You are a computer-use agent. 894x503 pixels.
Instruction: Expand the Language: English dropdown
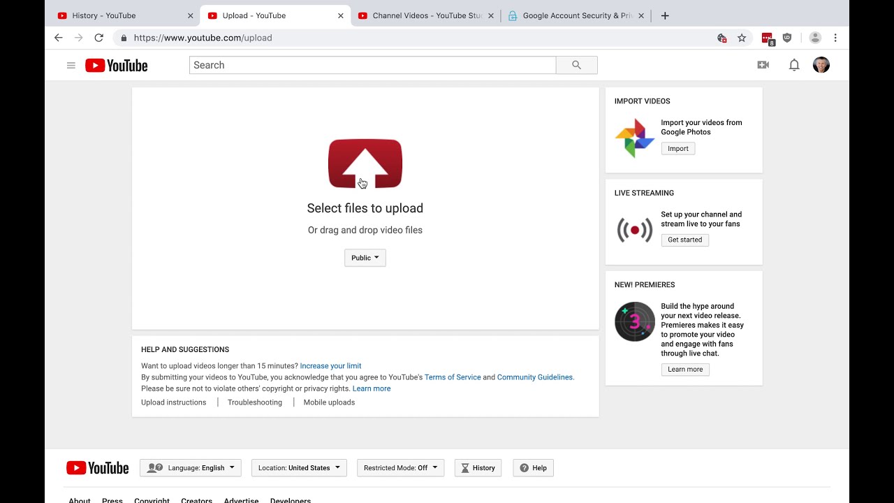[x=191, y=468]
